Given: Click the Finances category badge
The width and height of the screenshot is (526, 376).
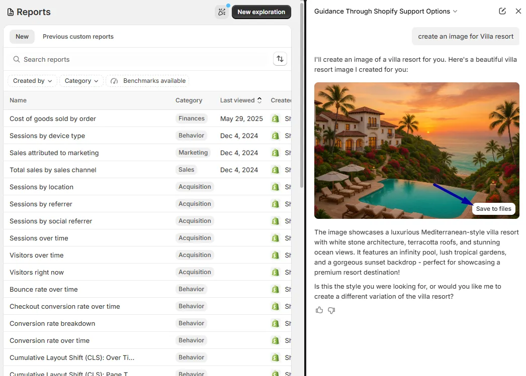Looking at the screenshot, I should [192, 118].
